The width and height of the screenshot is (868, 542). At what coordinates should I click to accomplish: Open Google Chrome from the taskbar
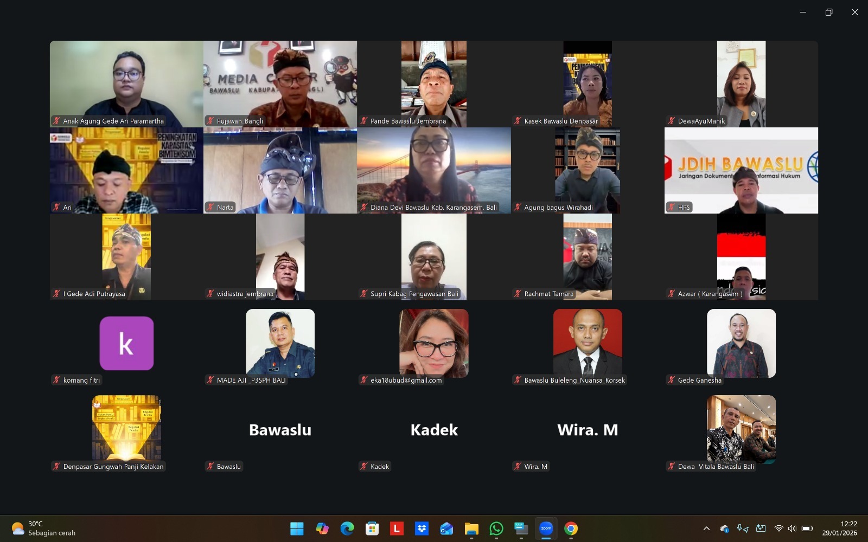(x=570, y=528)
